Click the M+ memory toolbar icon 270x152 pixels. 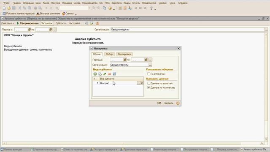[x=140, y=8]
